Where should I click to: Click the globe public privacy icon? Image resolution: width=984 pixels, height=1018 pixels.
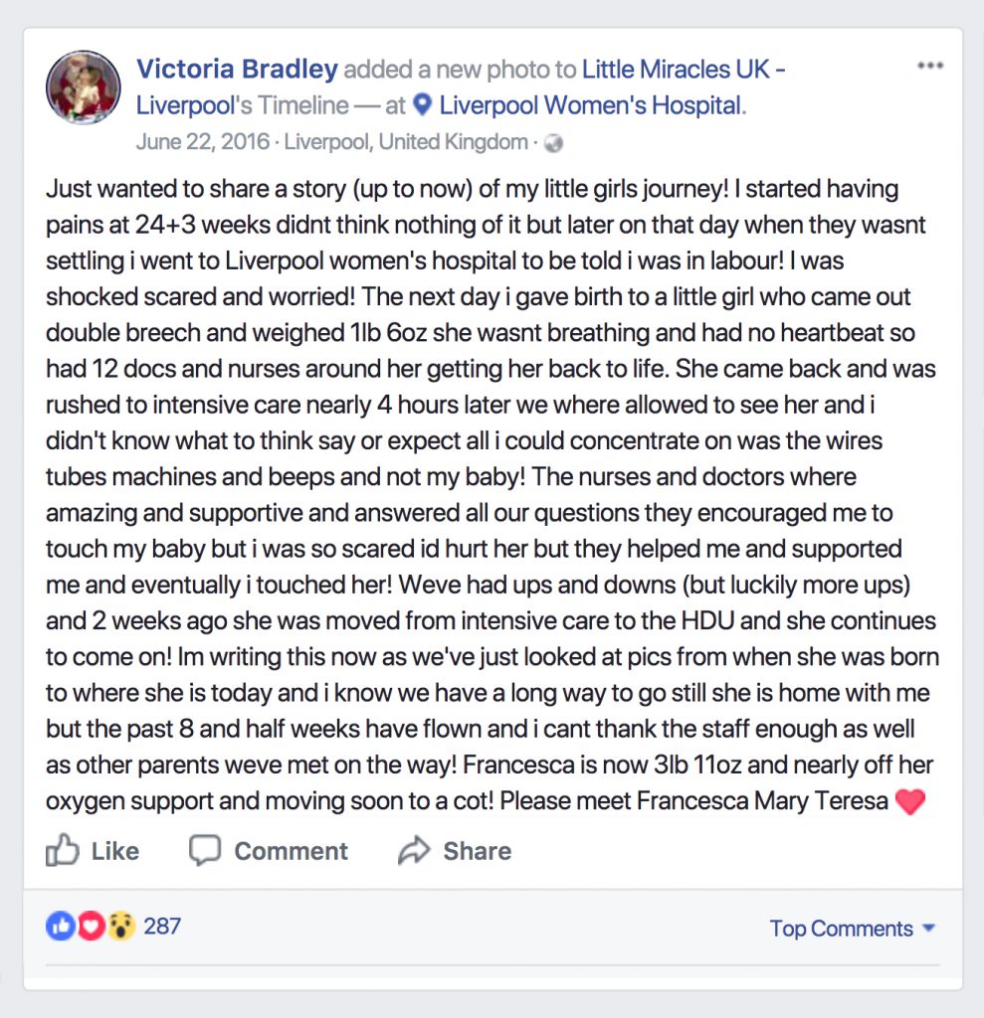(554, 143)
